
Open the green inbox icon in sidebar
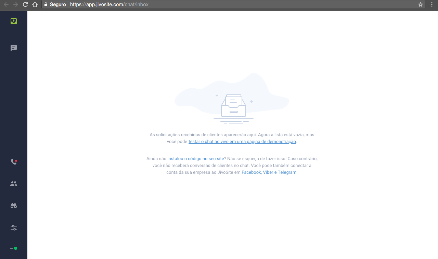click(14, 21)
